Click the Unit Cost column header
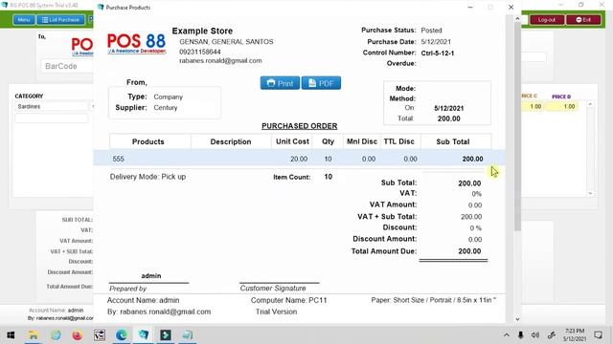This screenshot has width=613, height=344. pyautogui.click(x=292, y=141)
